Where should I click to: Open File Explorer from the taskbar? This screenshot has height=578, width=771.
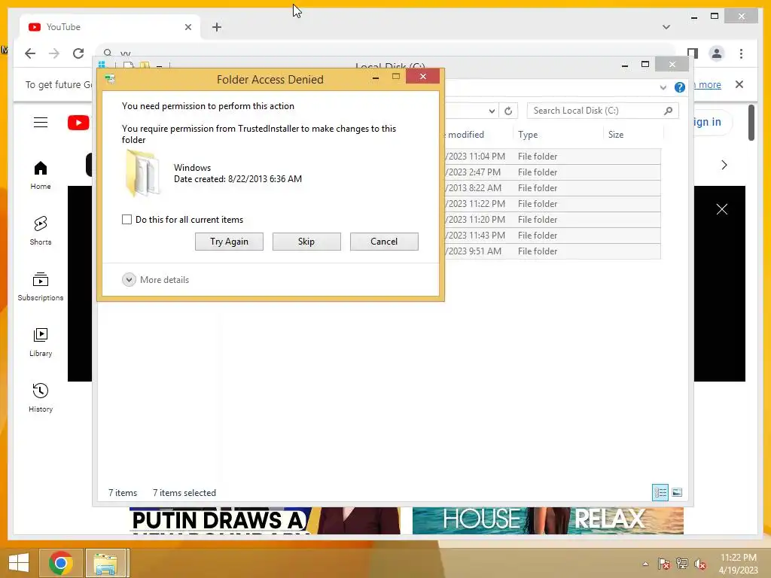click(105, 563)
